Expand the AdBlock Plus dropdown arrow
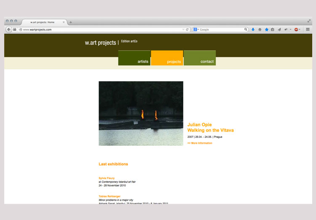Screen dimensions: 316x220 point(300,30)
